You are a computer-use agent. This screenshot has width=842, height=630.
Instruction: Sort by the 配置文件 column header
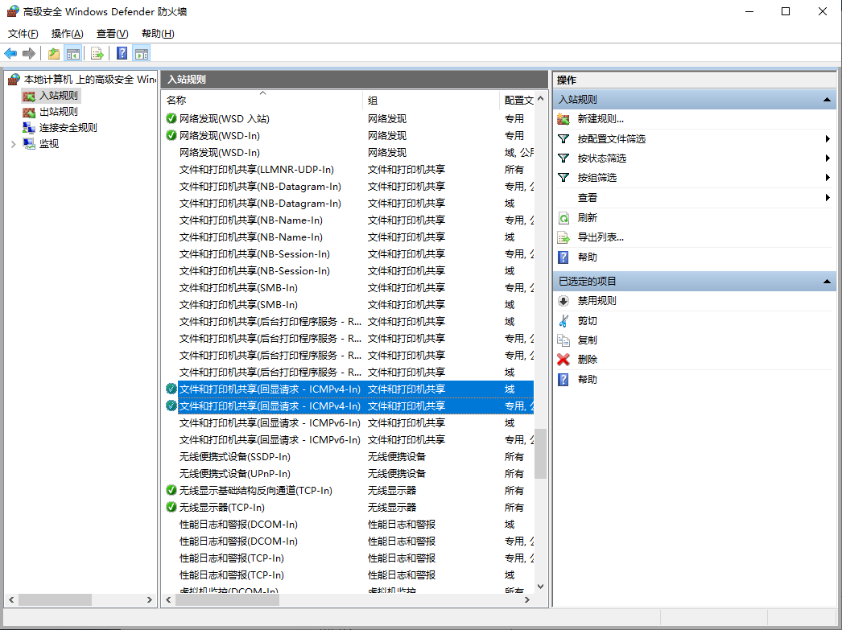coord(518,100)
